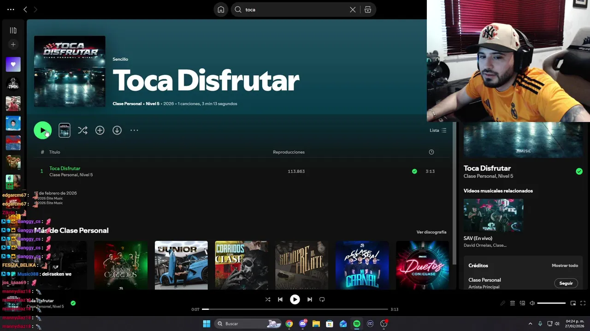
Task: Change view using the Lista dropdown
Action: tap(438, 131)
